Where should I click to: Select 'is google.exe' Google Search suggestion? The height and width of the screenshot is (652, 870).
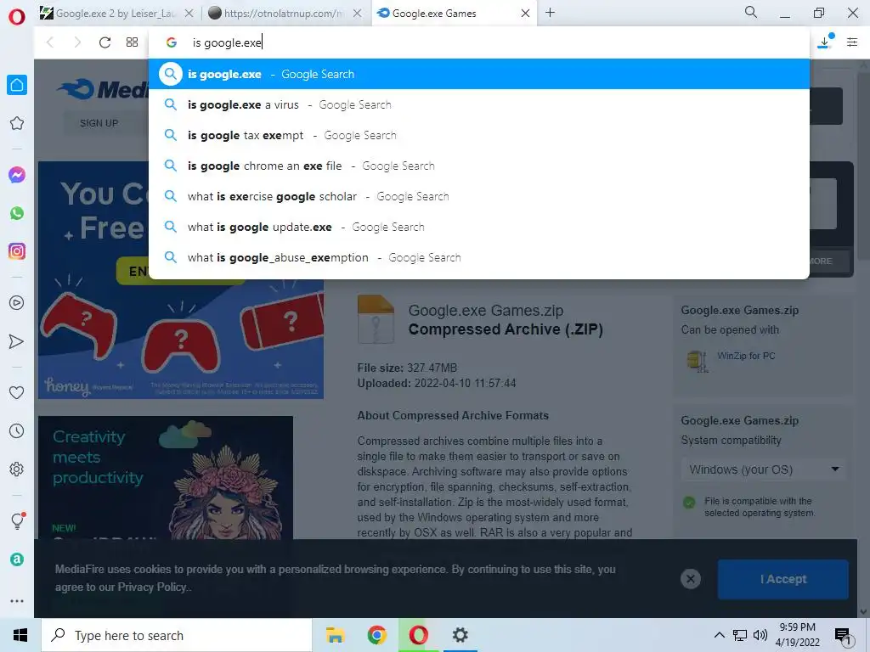pos(479,74)
